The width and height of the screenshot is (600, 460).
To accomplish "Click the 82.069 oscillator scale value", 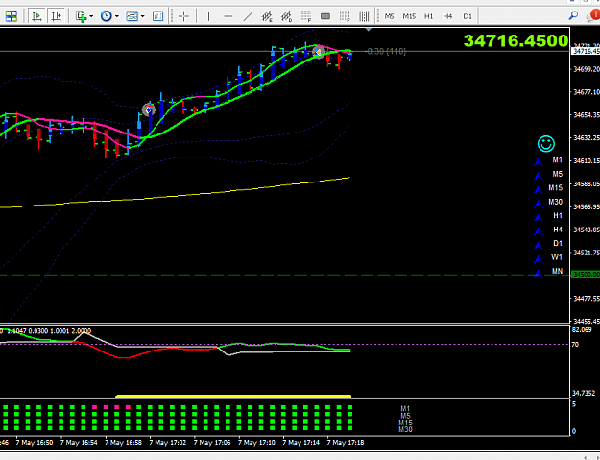I will [x=582, y=330].
